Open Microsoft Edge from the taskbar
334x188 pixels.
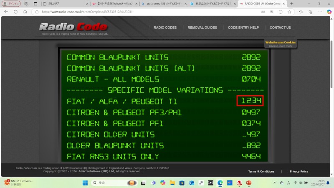[x=220, y=183]
